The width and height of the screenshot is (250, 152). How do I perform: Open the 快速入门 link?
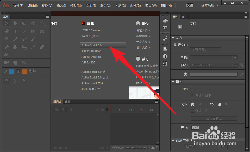click(x=143, y=30)
